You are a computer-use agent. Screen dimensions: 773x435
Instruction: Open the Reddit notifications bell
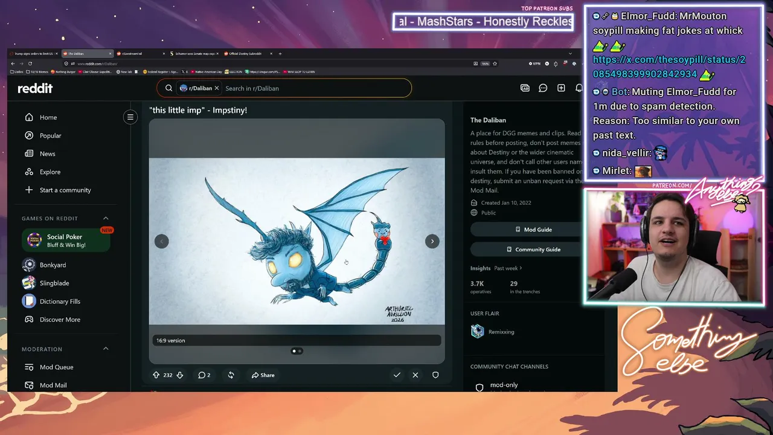(x=579, y=88)
